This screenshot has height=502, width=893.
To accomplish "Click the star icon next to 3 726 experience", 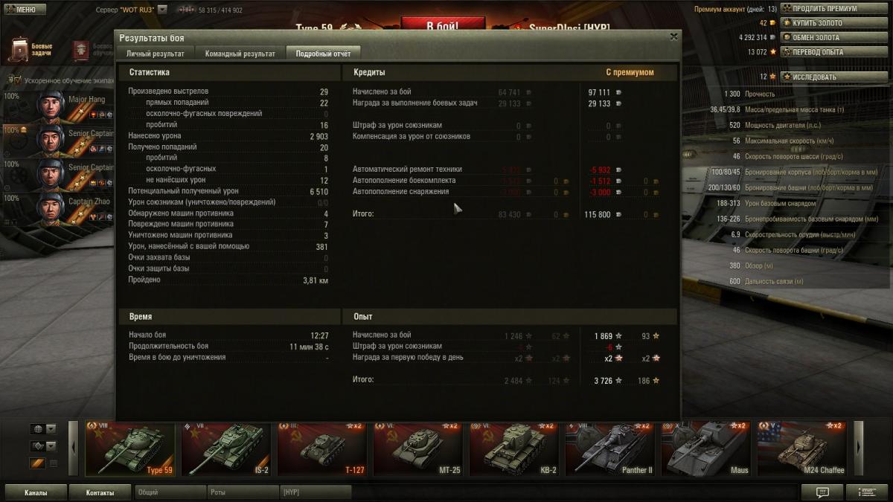I will coord(618,381).
